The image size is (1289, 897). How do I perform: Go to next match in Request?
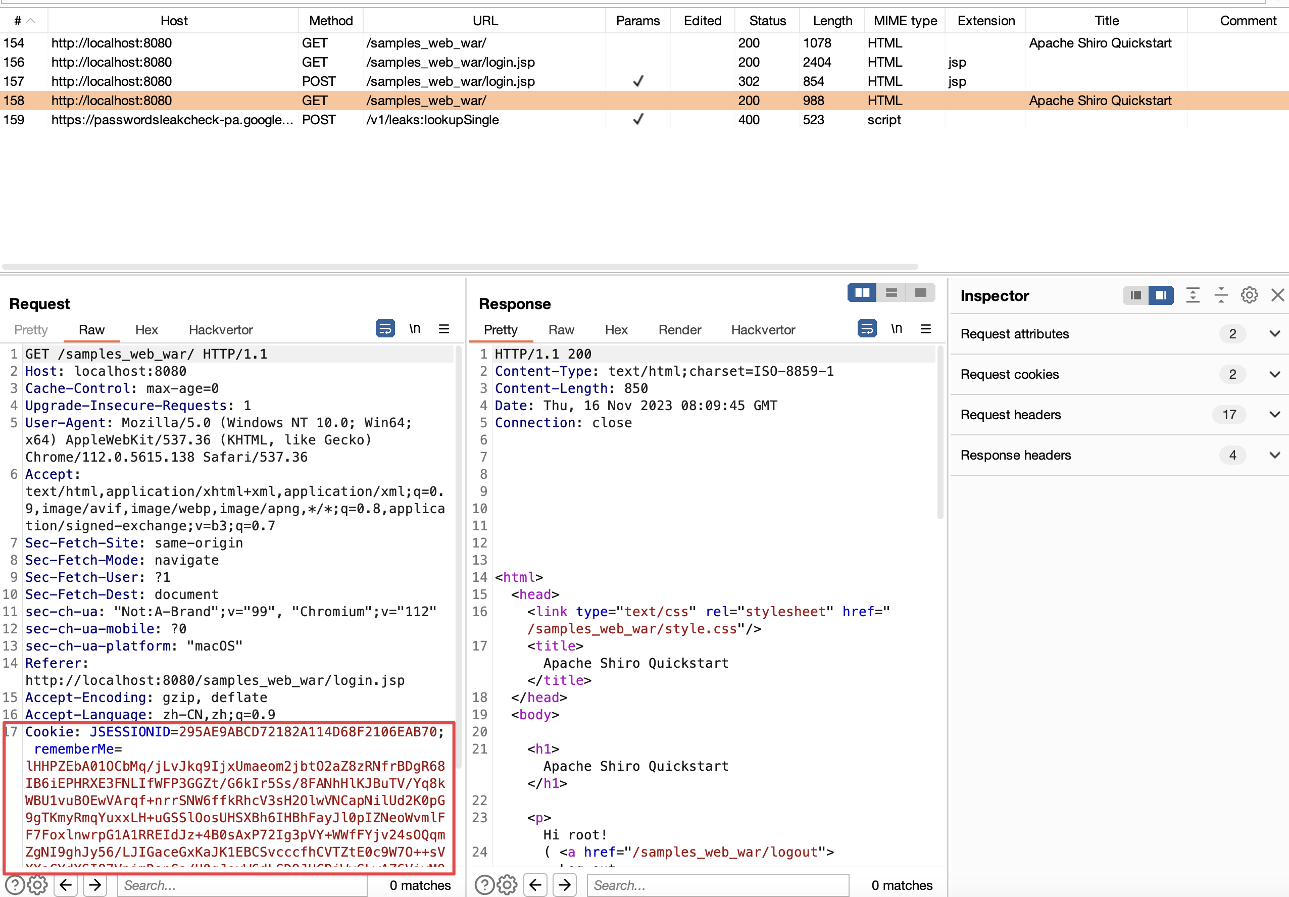(95, 885)
